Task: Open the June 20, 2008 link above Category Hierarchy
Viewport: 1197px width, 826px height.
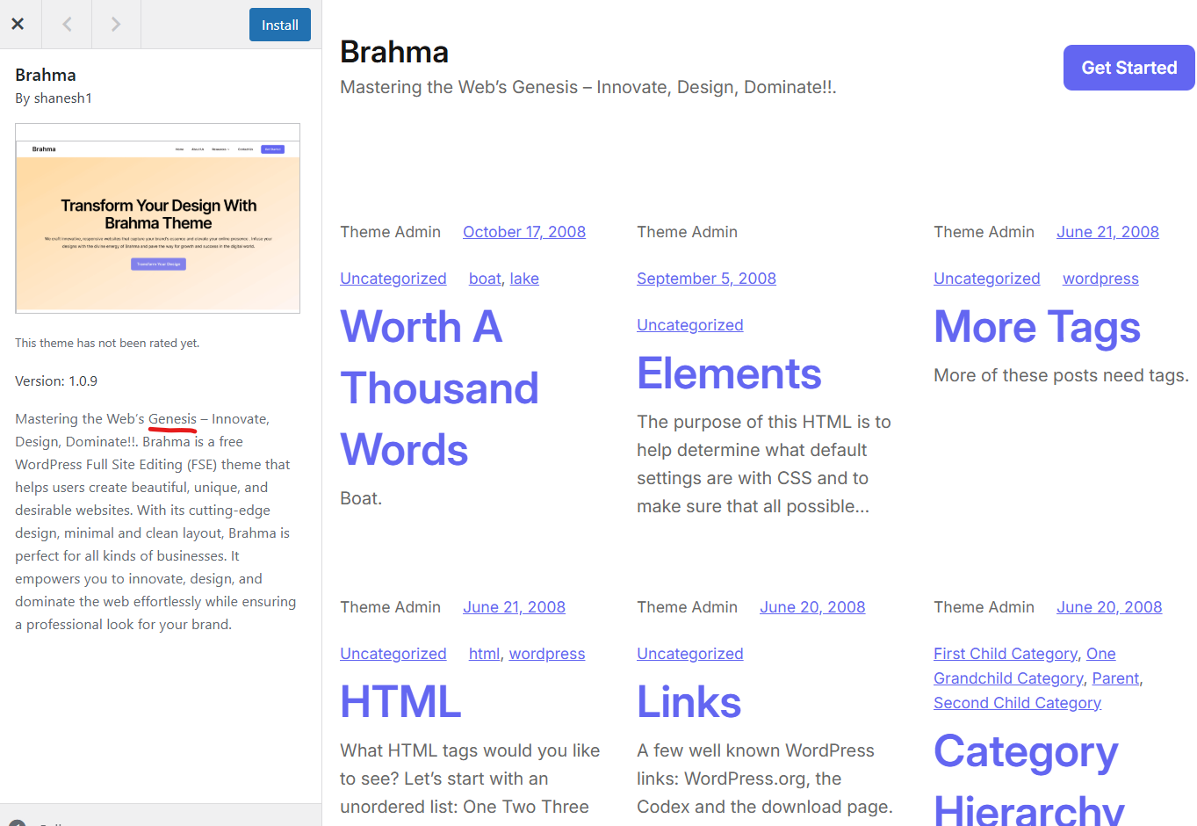Action: click(1109, 607)
